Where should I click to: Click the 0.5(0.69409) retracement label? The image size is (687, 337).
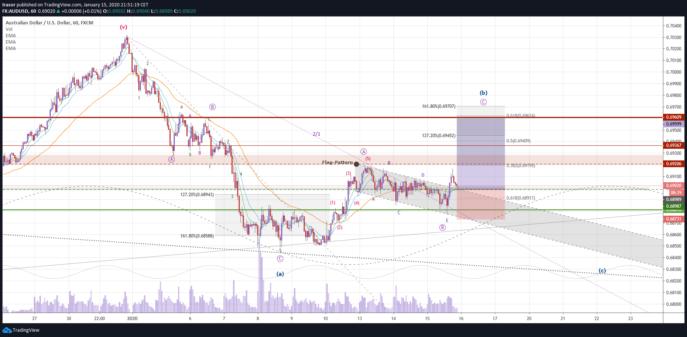pyautogui.click(x=519, y=141)
